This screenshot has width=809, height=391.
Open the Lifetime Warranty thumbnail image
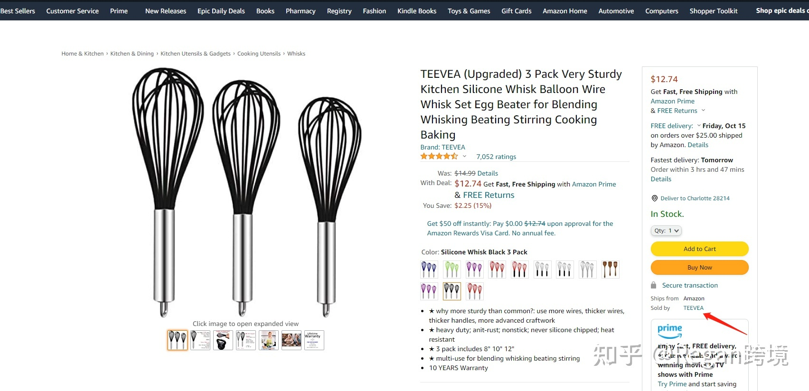tap(314, 340)
